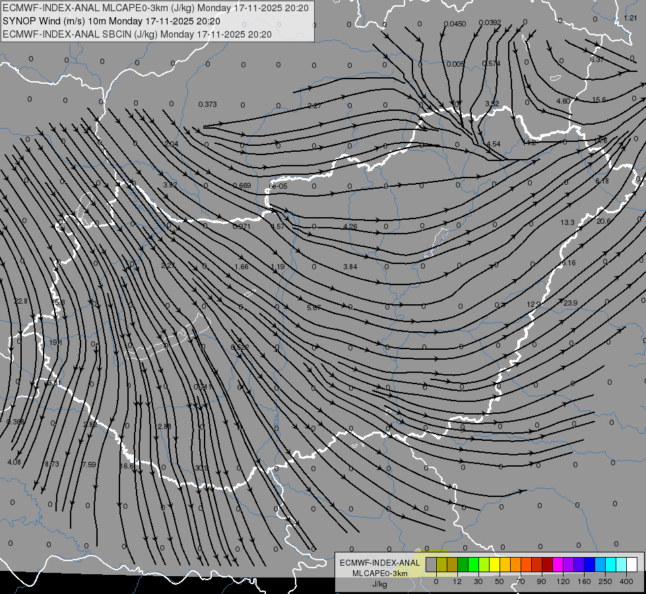
Task: Click the map value 0.574
Action: 491,63
